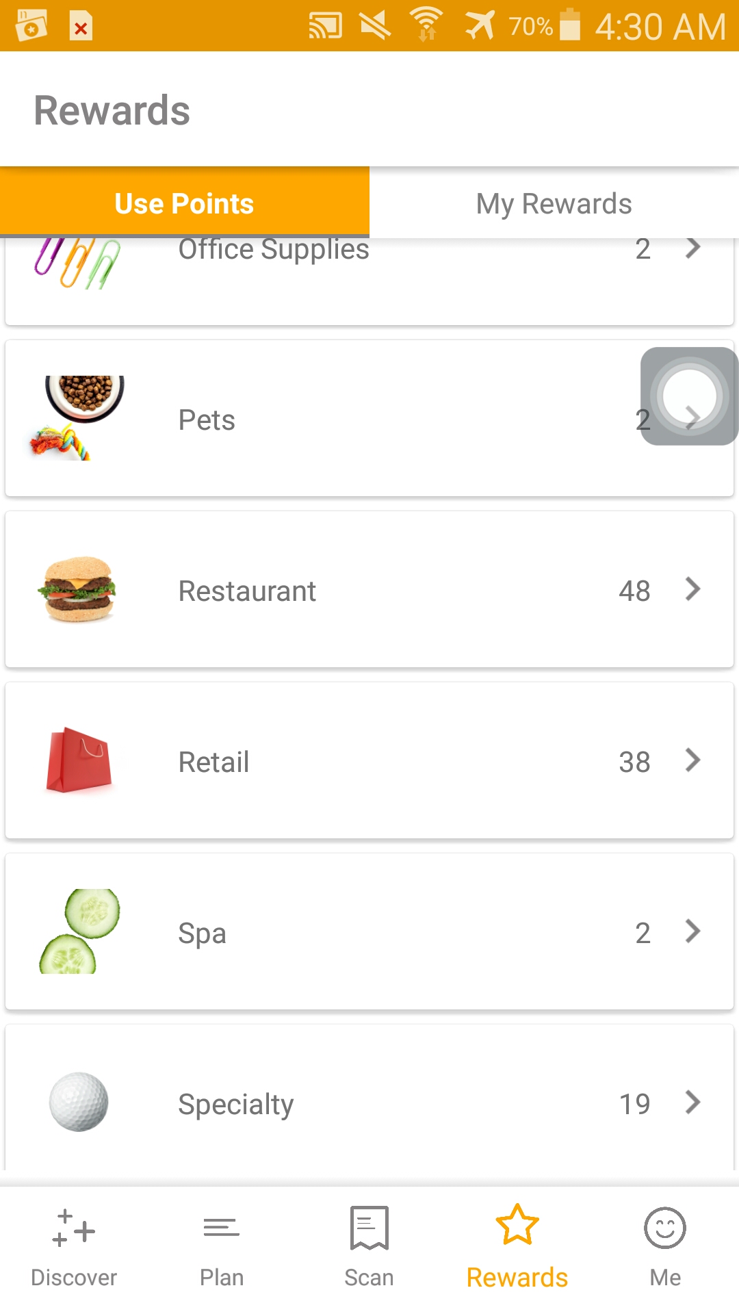Open the Scan receipt icon

369,1228
